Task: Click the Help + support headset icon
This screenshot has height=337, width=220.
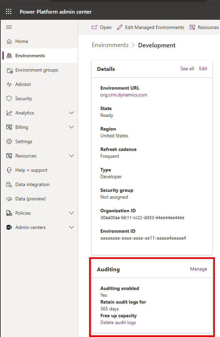Action: (9, 170)
